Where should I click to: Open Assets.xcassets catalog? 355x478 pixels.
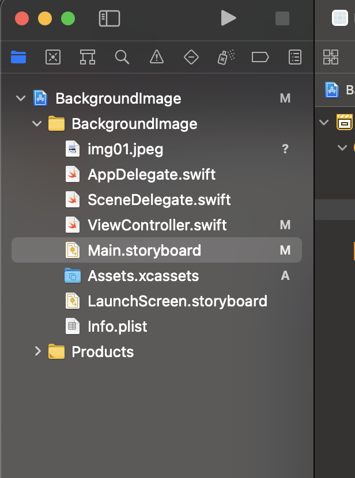(x=143, y=276)
